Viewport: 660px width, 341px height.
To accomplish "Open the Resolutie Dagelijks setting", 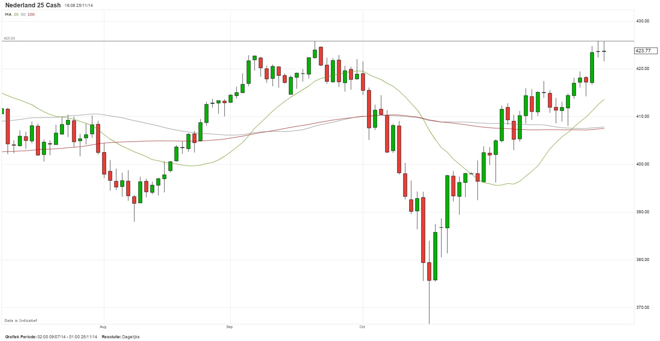I will (x=131, y=337).
